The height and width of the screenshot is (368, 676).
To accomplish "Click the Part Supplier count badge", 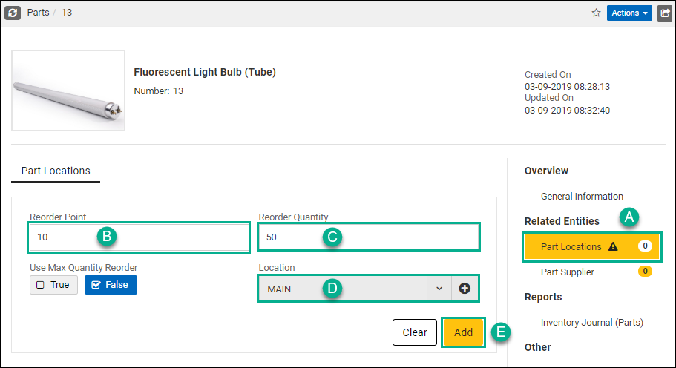I will tap(645, 271).
